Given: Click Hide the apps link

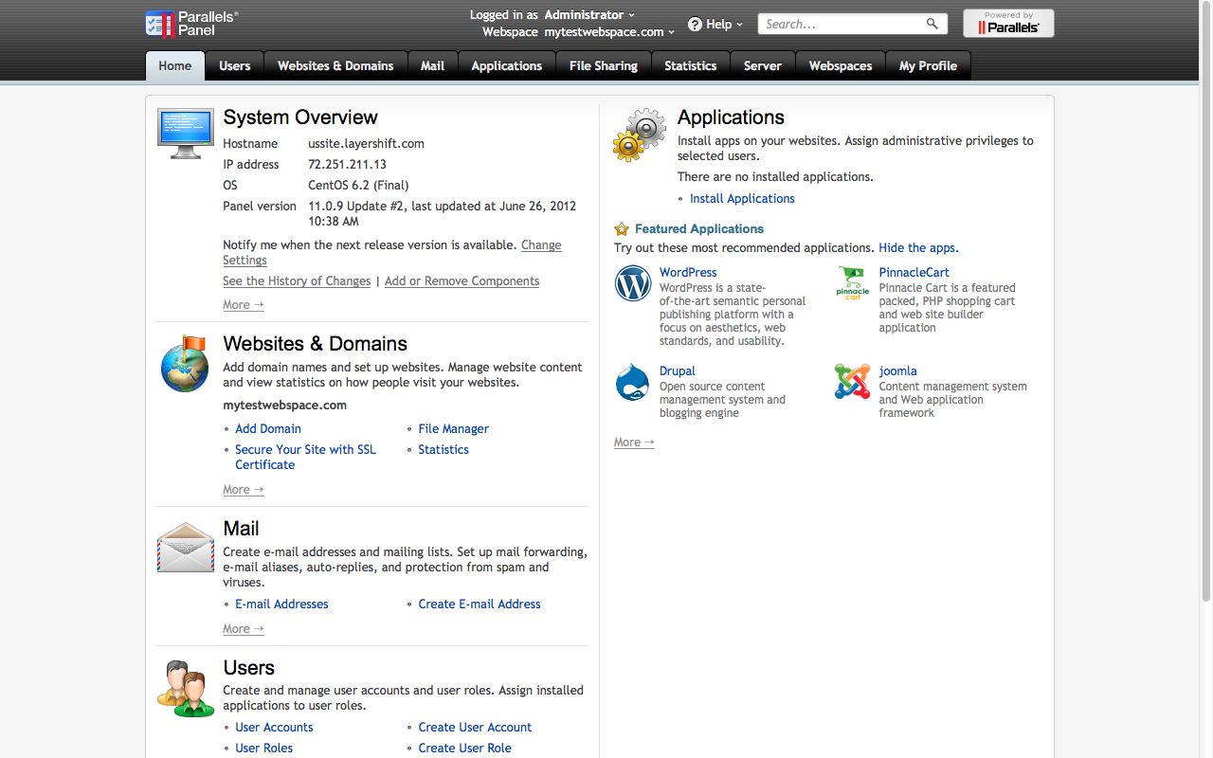Looking at the screenshot, I should click(918, 248).
